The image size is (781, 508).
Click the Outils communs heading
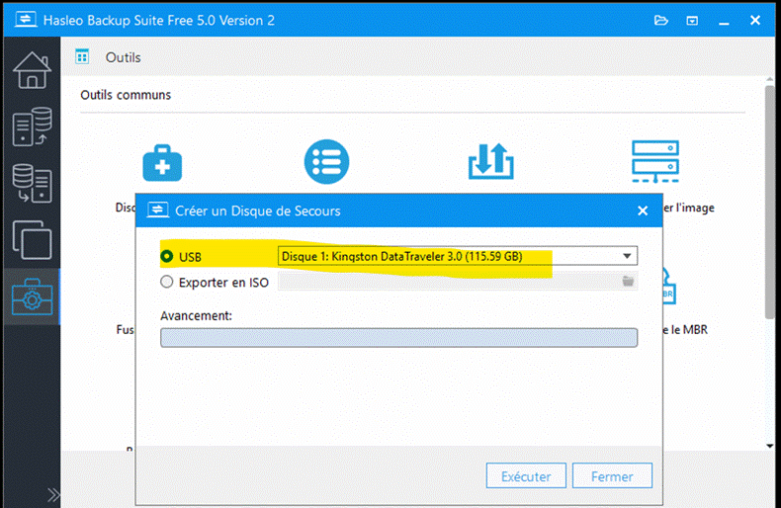pos(126,95)
